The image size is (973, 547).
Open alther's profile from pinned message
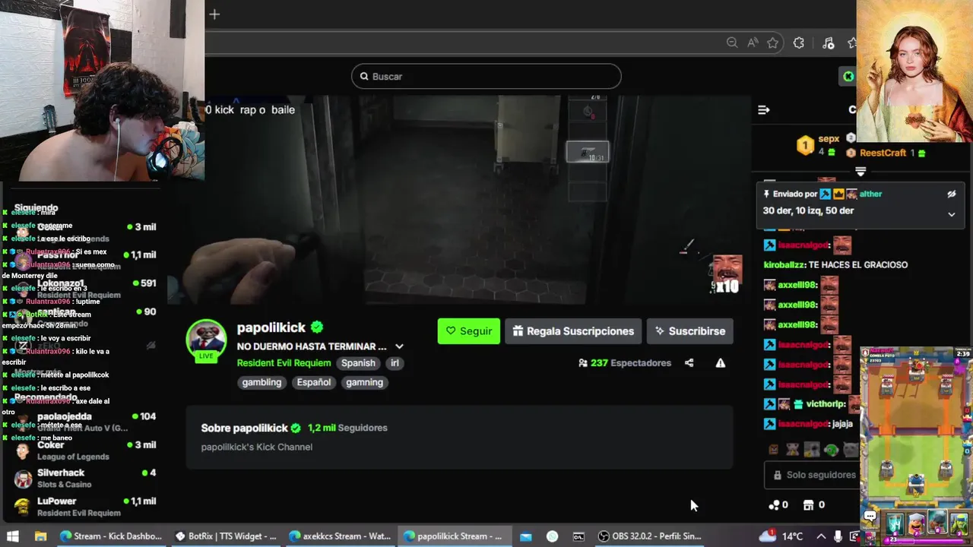[x=870, y=194]
